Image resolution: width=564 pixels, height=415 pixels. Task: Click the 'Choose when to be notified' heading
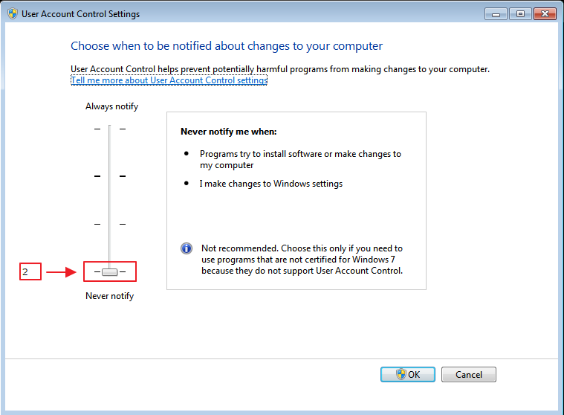click(x=227, y=46)
